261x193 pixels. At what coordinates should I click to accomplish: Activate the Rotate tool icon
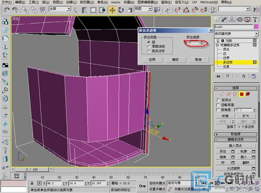coord(121,10)
